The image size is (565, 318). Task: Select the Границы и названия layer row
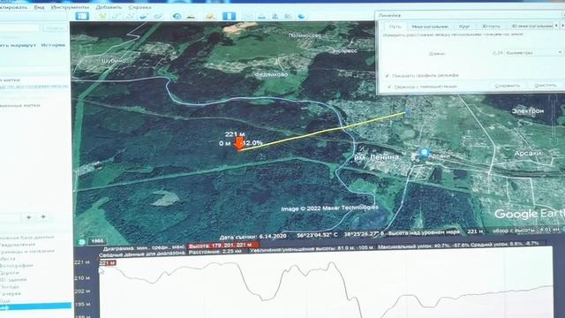click(27, 251)
